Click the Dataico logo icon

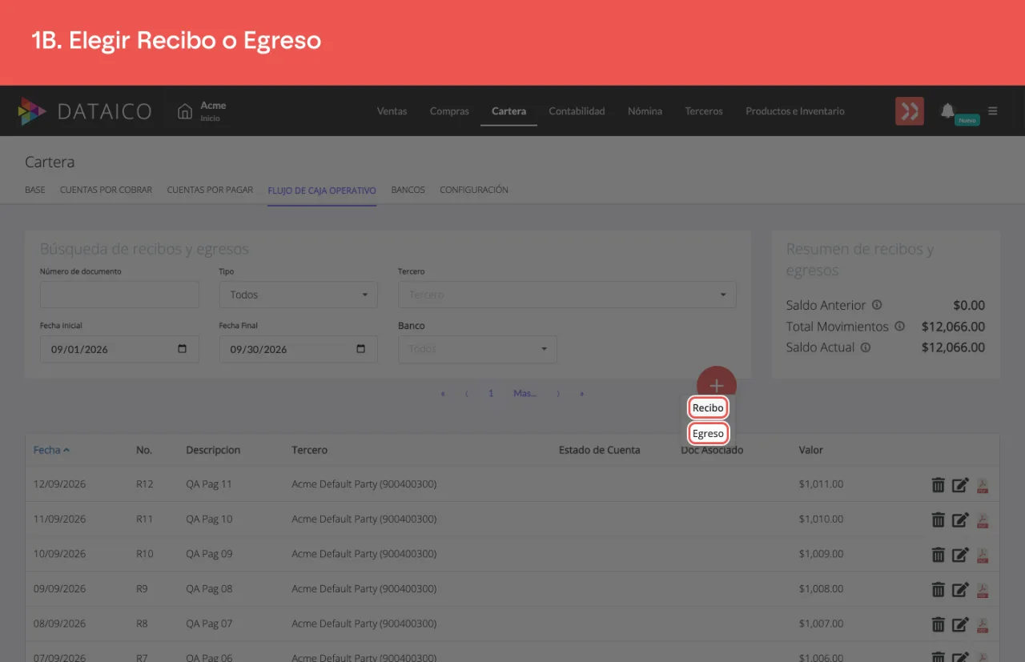tap(32, 111)
